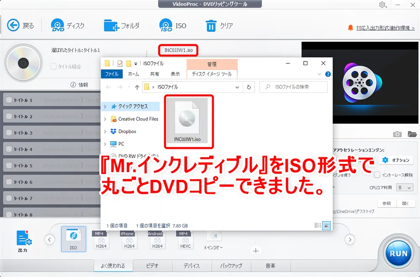
Task: Open the 共有 ribbon tab
Action: pos(155,74)
